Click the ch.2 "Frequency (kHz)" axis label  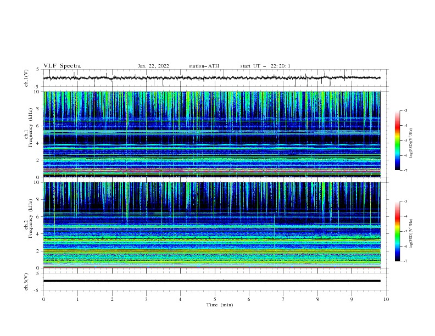pos(31,219)
